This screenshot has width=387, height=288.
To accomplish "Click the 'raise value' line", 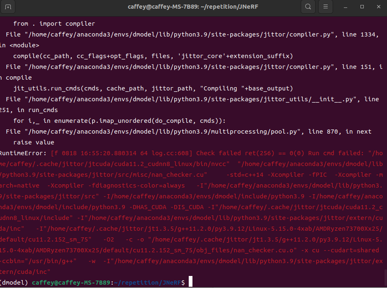I will (x=34, y=142).
